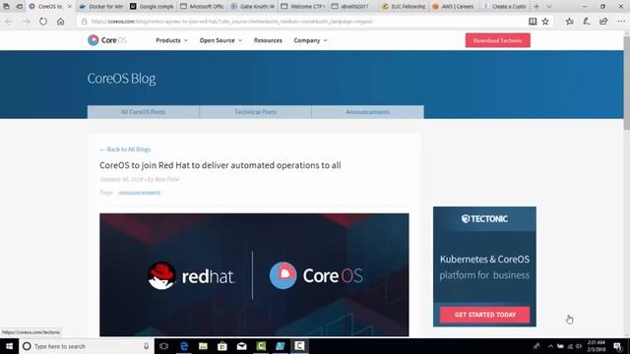
Task: Click the Cortana microphone icon
Action: click(147, 346)
